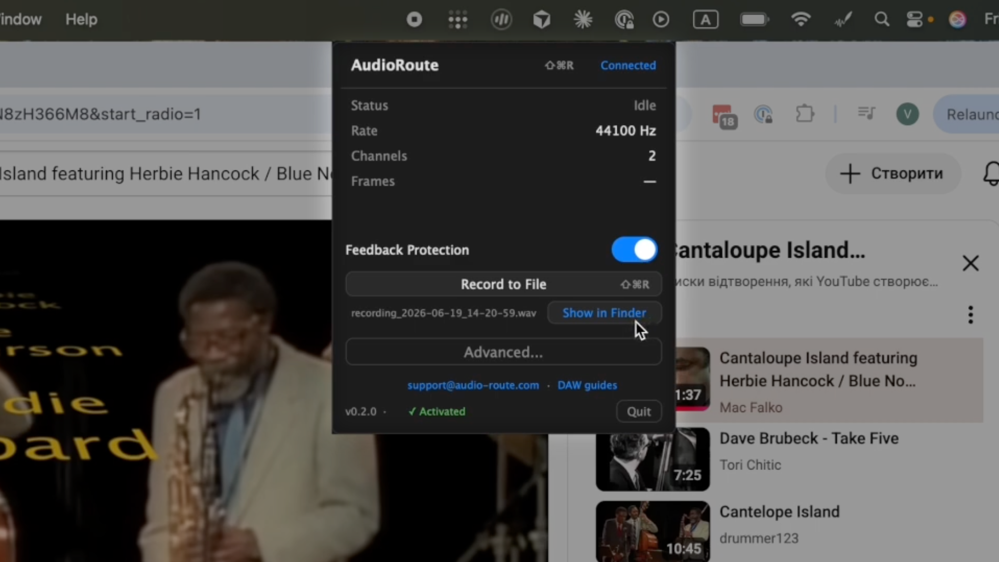
Task: Open Dave Brubeck - Take Five thumbnail
Action: 652,459
